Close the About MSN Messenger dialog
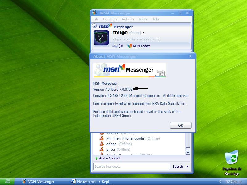The width and height of the screenshot is (247, 185). point(190,56)
